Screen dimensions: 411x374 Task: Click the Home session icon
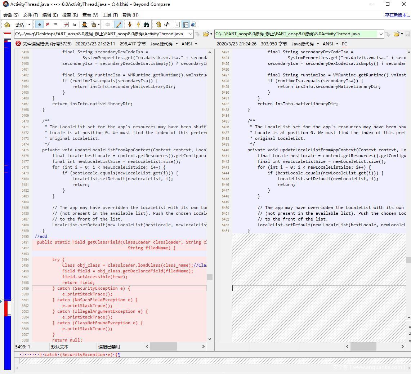(7, 25)
